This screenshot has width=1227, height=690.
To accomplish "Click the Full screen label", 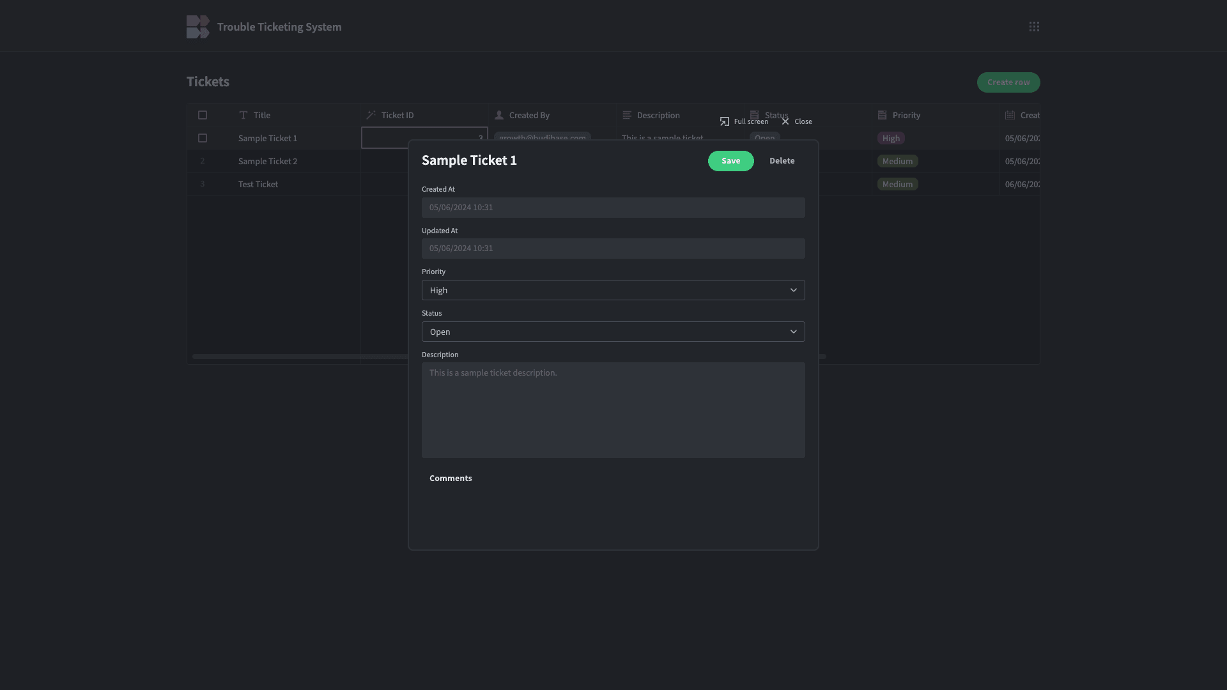I will pos(751,121).
